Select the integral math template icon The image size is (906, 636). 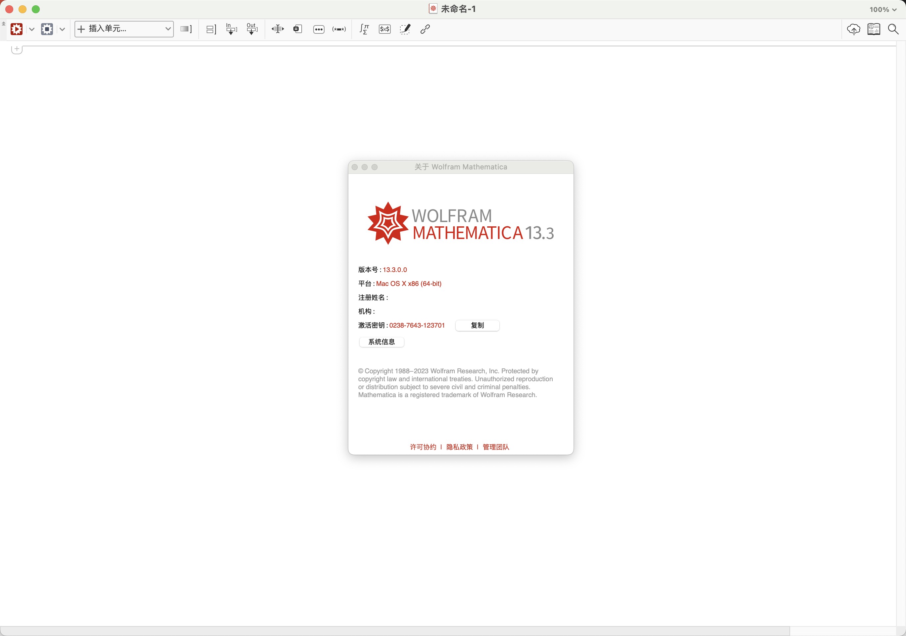[x=364, y=29]
